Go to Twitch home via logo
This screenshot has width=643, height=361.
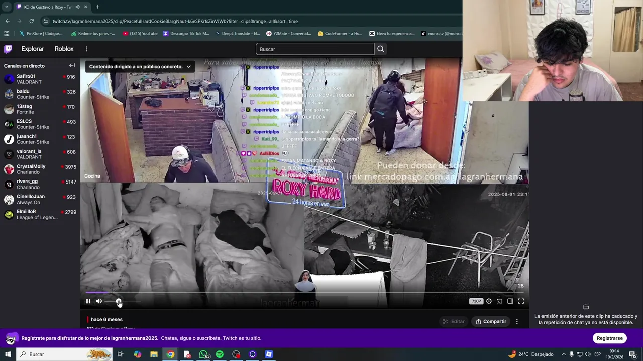8,49
